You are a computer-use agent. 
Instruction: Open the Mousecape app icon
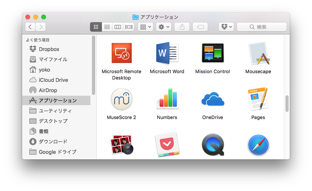[258, 53]
